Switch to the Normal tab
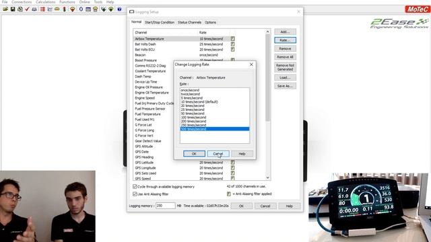 point(136,22)
